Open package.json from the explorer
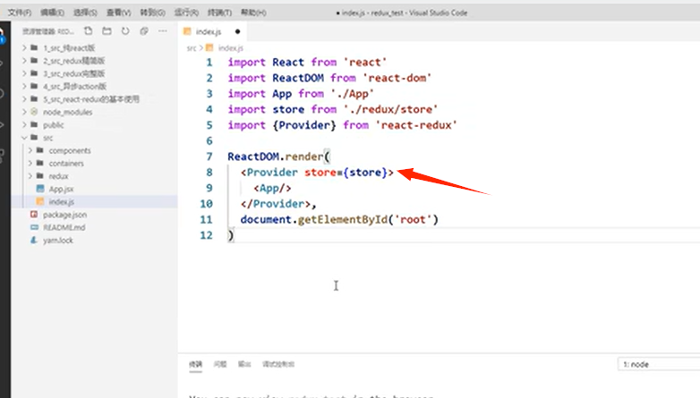The image size is (700, 398). click(x=64, y=215)
